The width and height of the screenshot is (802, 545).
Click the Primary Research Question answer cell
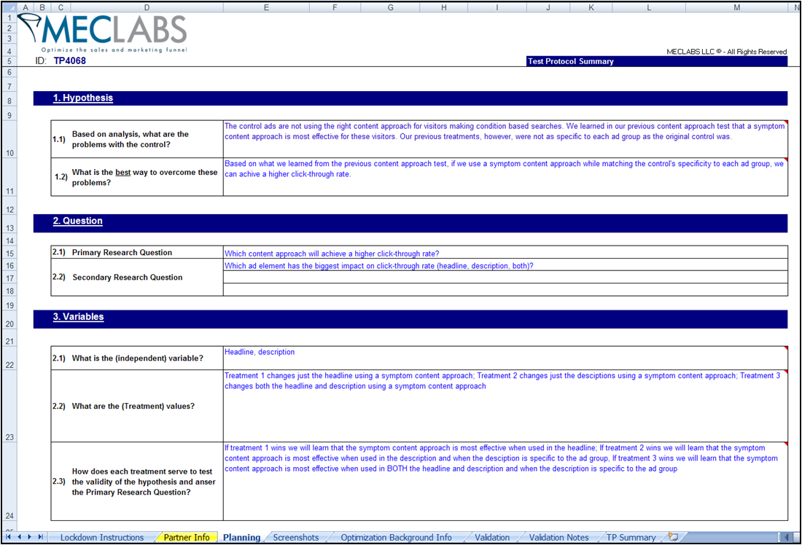[505, 253]
